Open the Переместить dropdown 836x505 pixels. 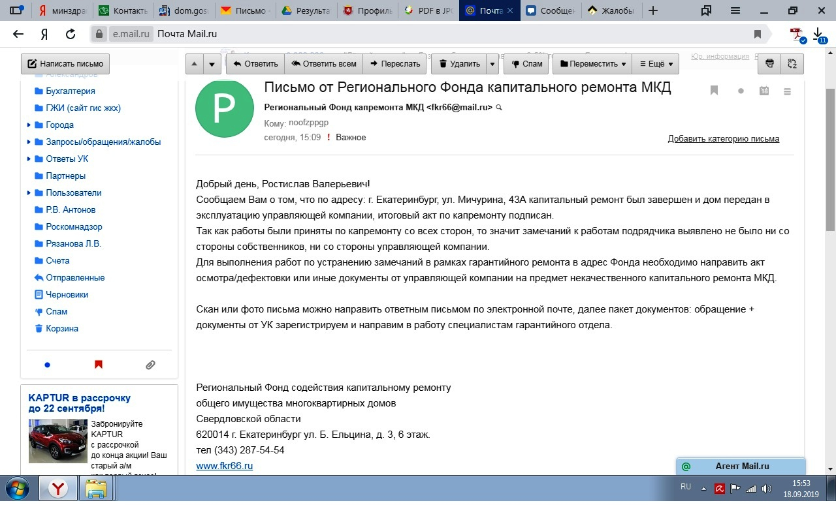592,64
